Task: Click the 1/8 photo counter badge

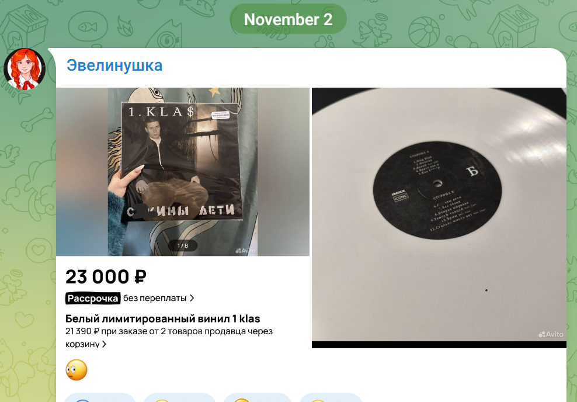Action: pos(183,245)
